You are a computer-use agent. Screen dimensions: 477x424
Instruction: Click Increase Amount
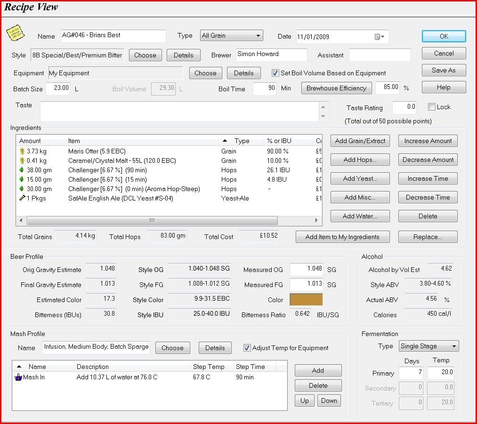[x=428, y=141]
